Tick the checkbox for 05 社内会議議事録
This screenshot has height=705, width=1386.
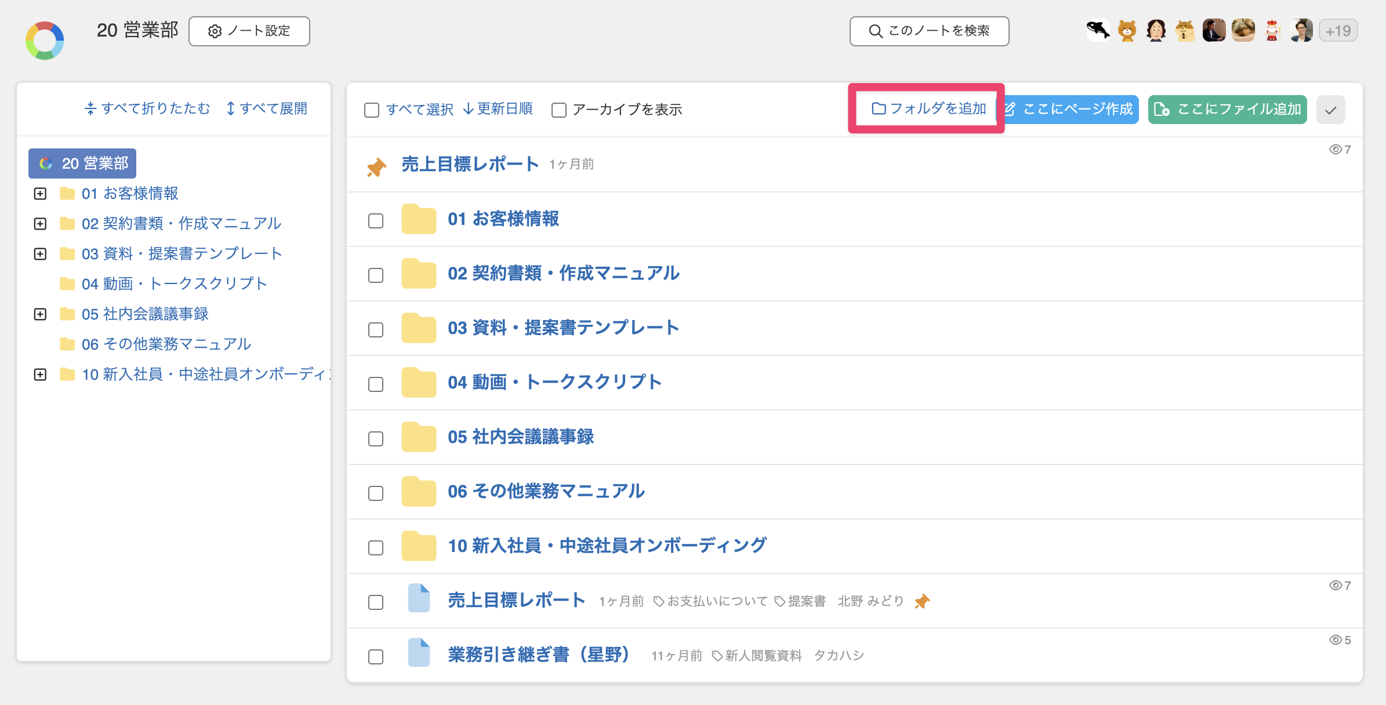point(376,439)
